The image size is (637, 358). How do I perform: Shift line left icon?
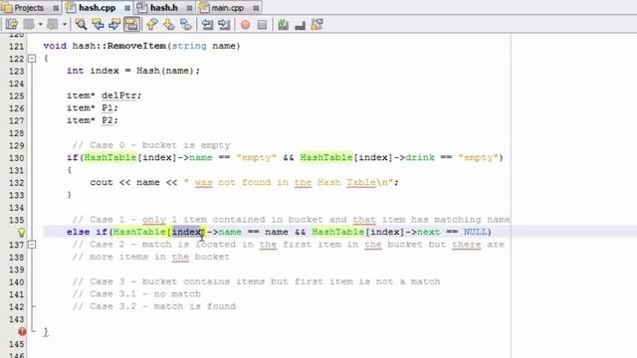pyautogui.click(x=207, y=24)
